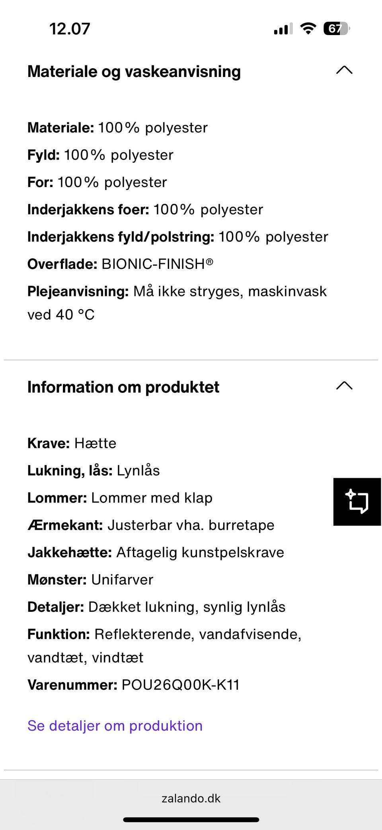
Task: Tap the Krave: Hætte line
Action: (x=72, y=443)
